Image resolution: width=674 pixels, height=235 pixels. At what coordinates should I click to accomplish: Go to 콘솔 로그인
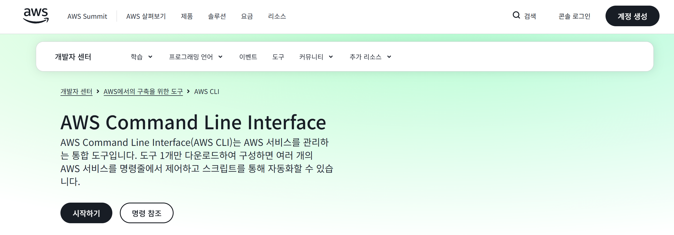coord(575,16)
